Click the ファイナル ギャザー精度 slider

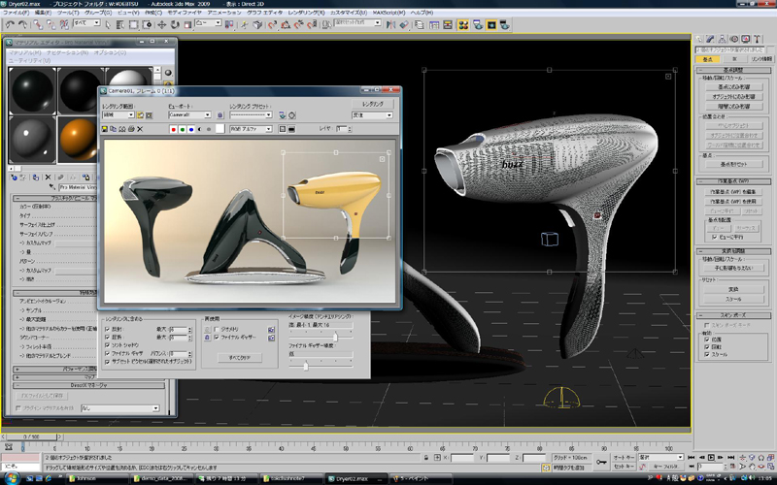[x=307, y=365]
